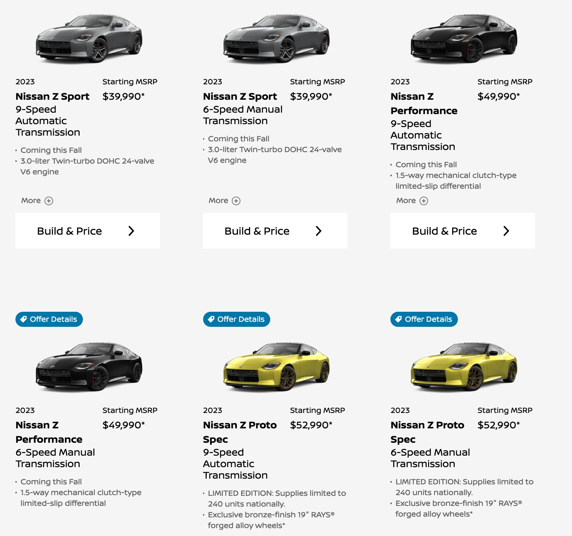Click the black Z Performance Automatic car image
Image resolution: width=572 pixels, height=536 pixels.
(x=464, y=39)
